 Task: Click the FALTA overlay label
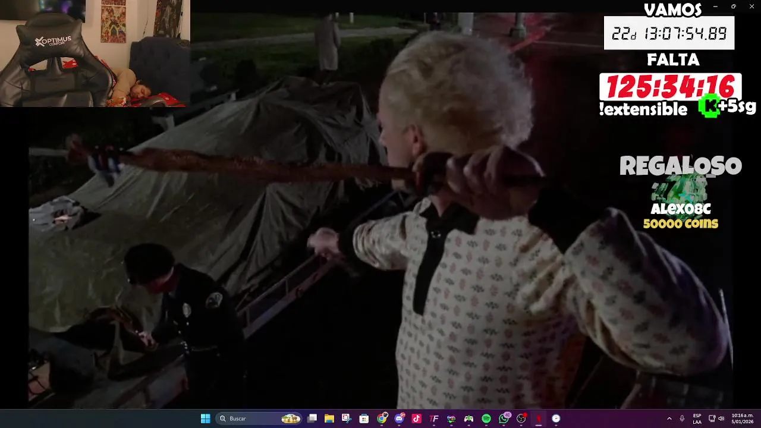pos(673,60)
